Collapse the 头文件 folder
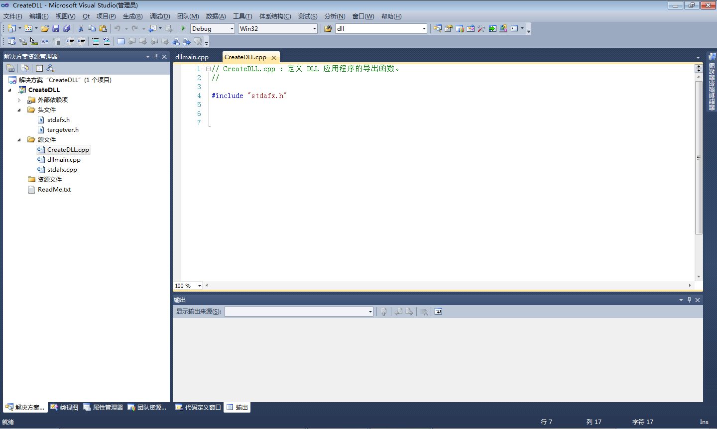The height and width of the screenshot is (429, 717). pos(19,110)
